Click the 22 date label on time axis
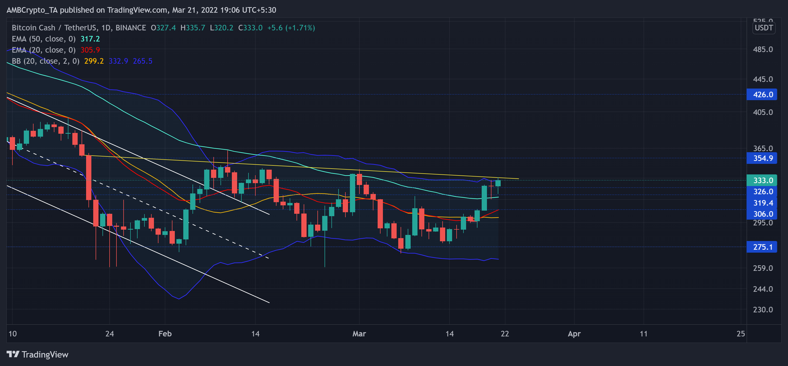The width and height of the screenshot is (788, 366). coord(505,333)
